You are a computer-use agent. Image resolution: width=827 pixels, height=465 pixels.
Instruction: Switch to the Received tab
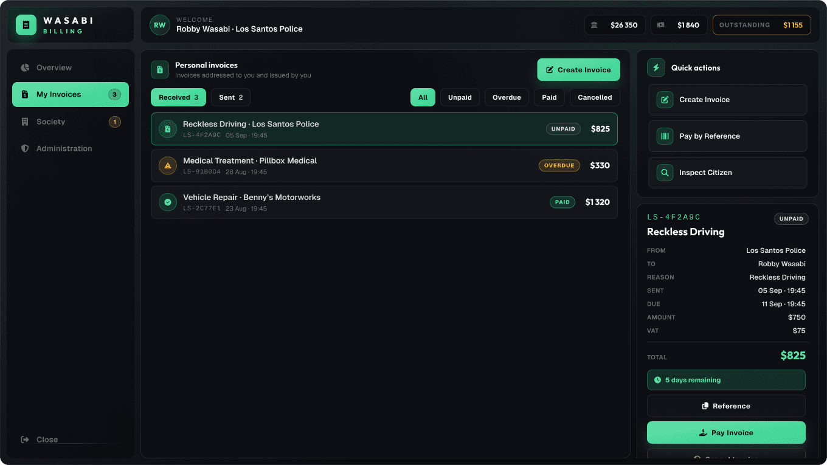pyautogui.click(x=178, y=97)
